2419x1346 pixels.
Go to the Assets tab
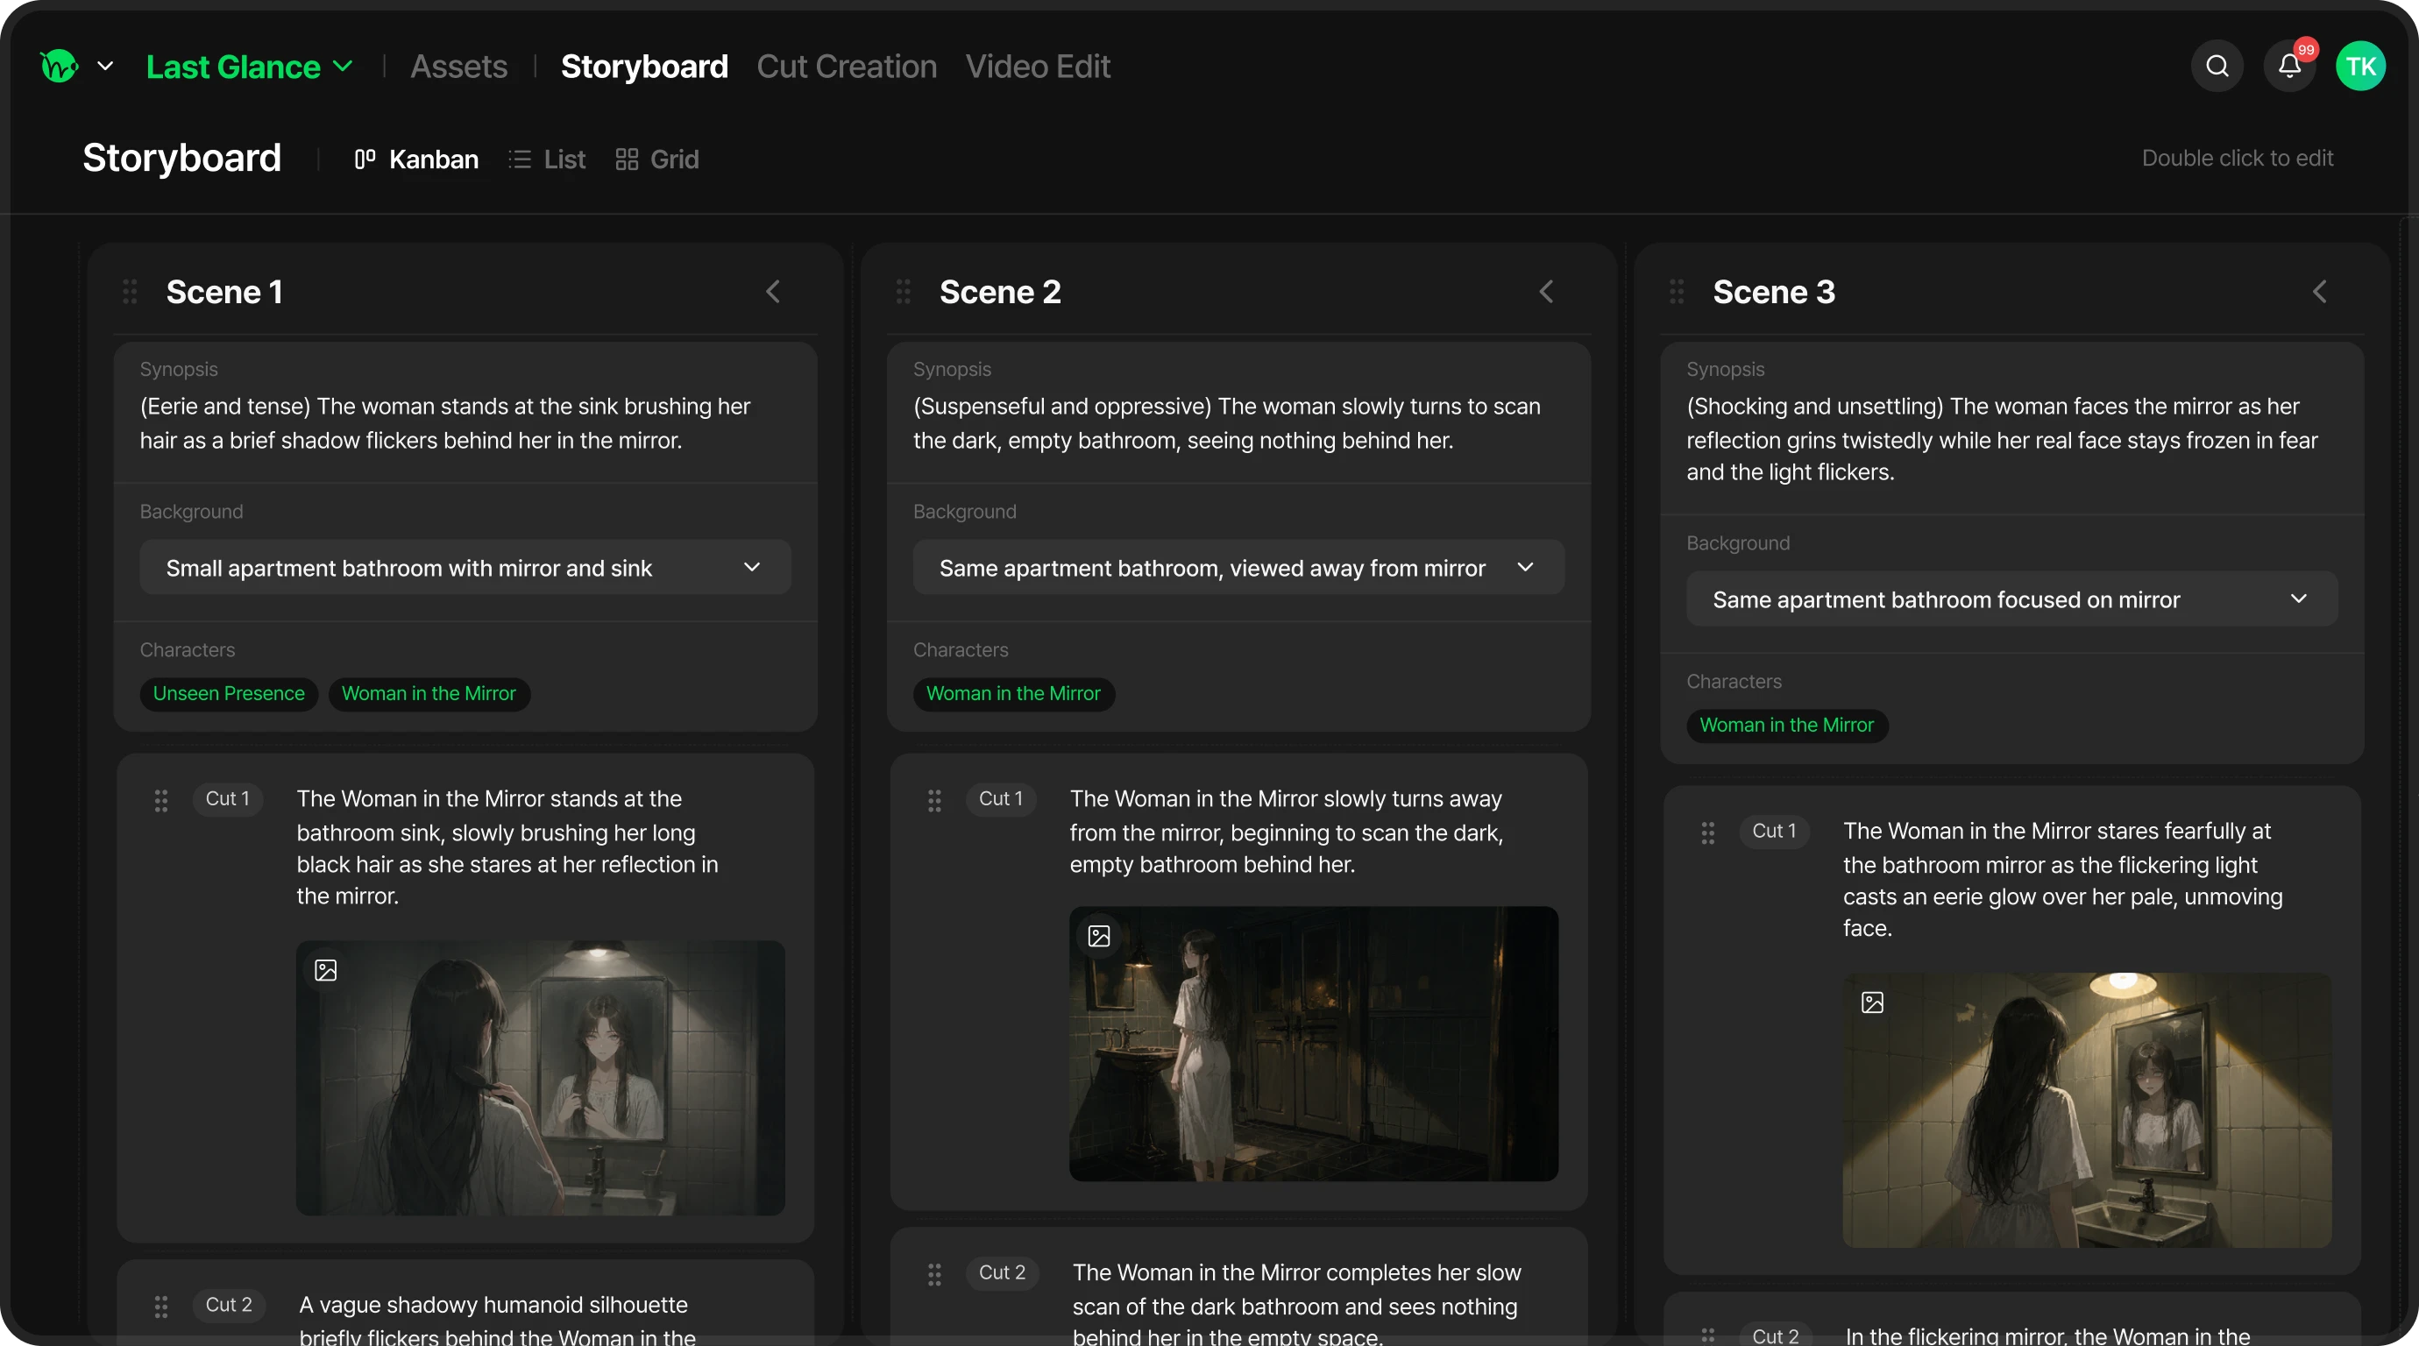[458, 66]
